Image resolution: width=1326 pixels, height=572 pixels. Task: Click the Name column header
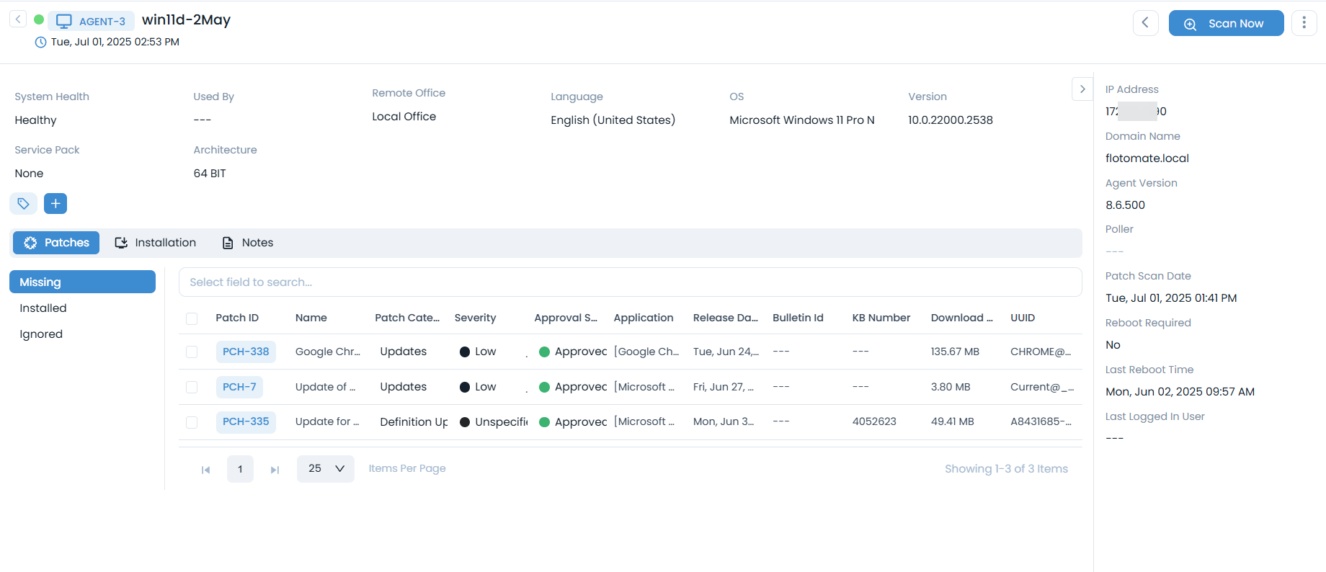click(x=311, y=318)
